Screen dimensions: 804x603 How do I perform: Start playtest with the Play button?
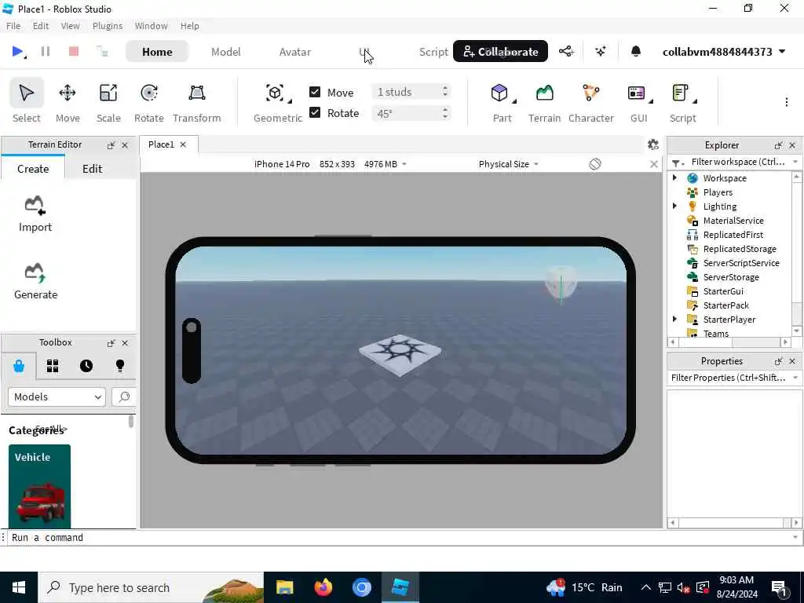pyautogui.click(x=17, y=51)
